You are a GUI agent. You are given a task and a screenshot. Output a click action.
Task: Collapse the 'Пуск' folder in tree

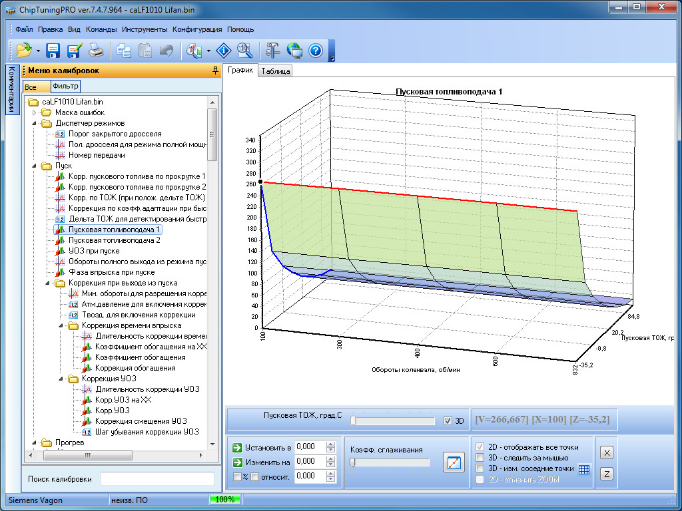pos(35,166)
